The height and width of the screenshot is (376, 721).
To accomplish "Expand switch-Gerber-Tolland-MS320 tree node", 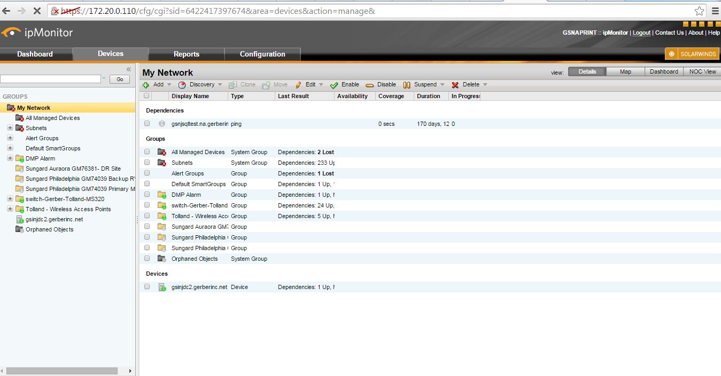I will [x=10, y=199].
